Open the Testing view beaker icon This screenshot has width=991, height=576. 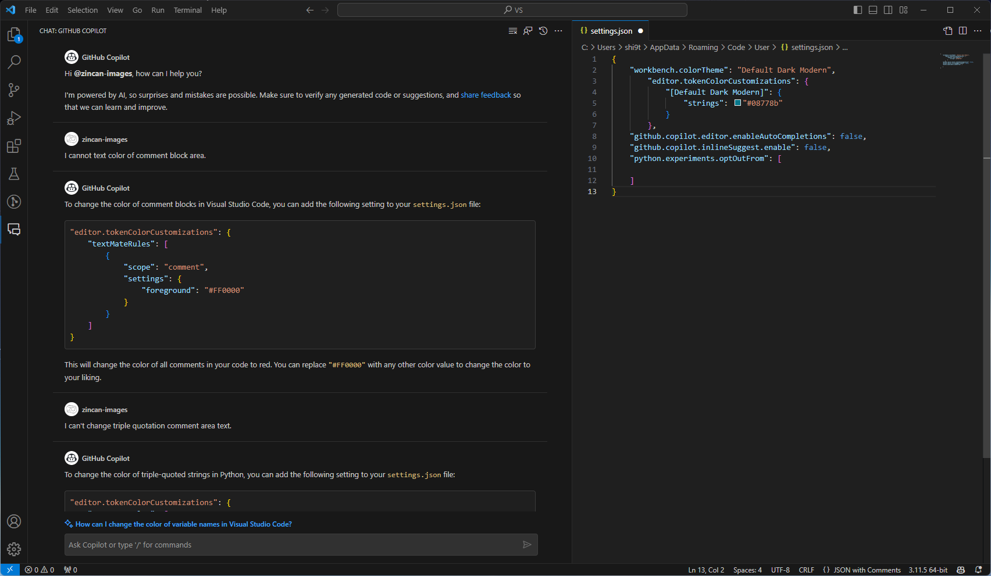pos(14,174)
